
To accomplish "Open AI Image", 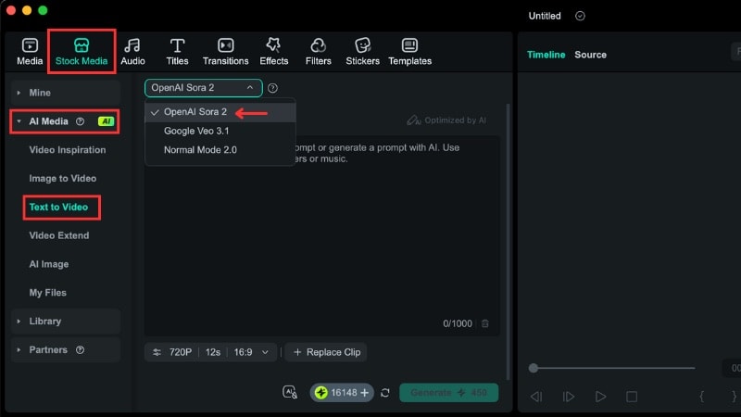I will point(49,264).
